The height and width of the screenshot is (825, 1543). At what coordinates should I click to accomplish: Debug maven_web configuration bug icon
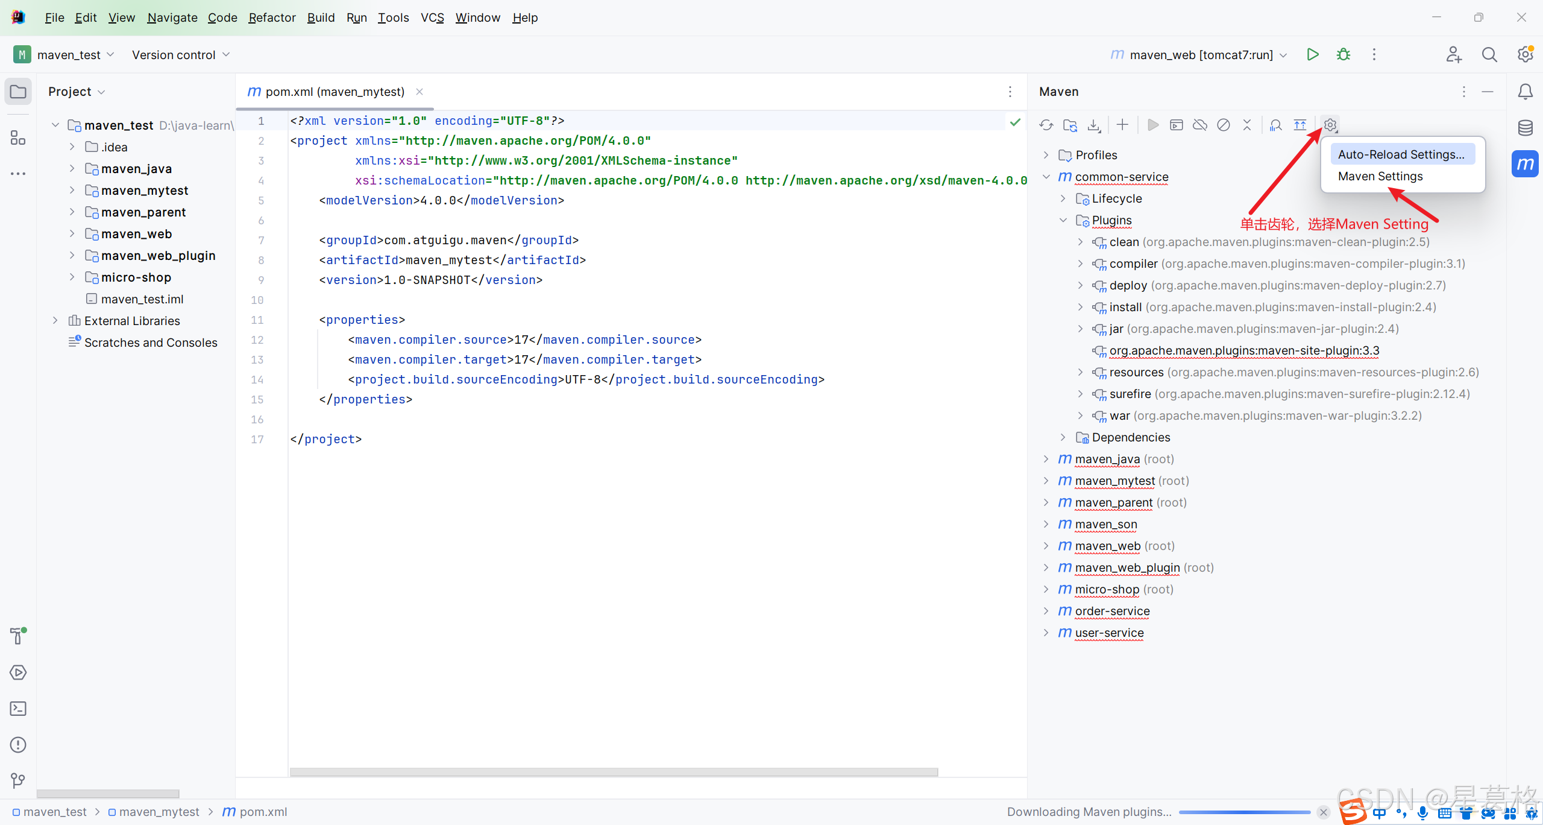click(x=1343, y=54)
